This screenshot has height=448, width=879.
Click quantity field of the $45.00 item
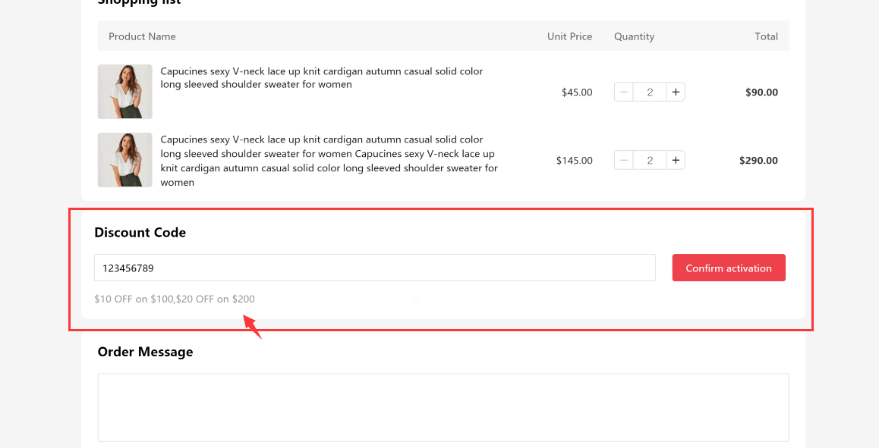click(650, 92)
